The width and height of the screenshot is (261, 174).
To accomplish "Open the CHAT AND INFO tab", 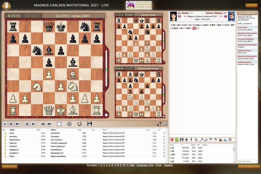I will tap(247, 13).
